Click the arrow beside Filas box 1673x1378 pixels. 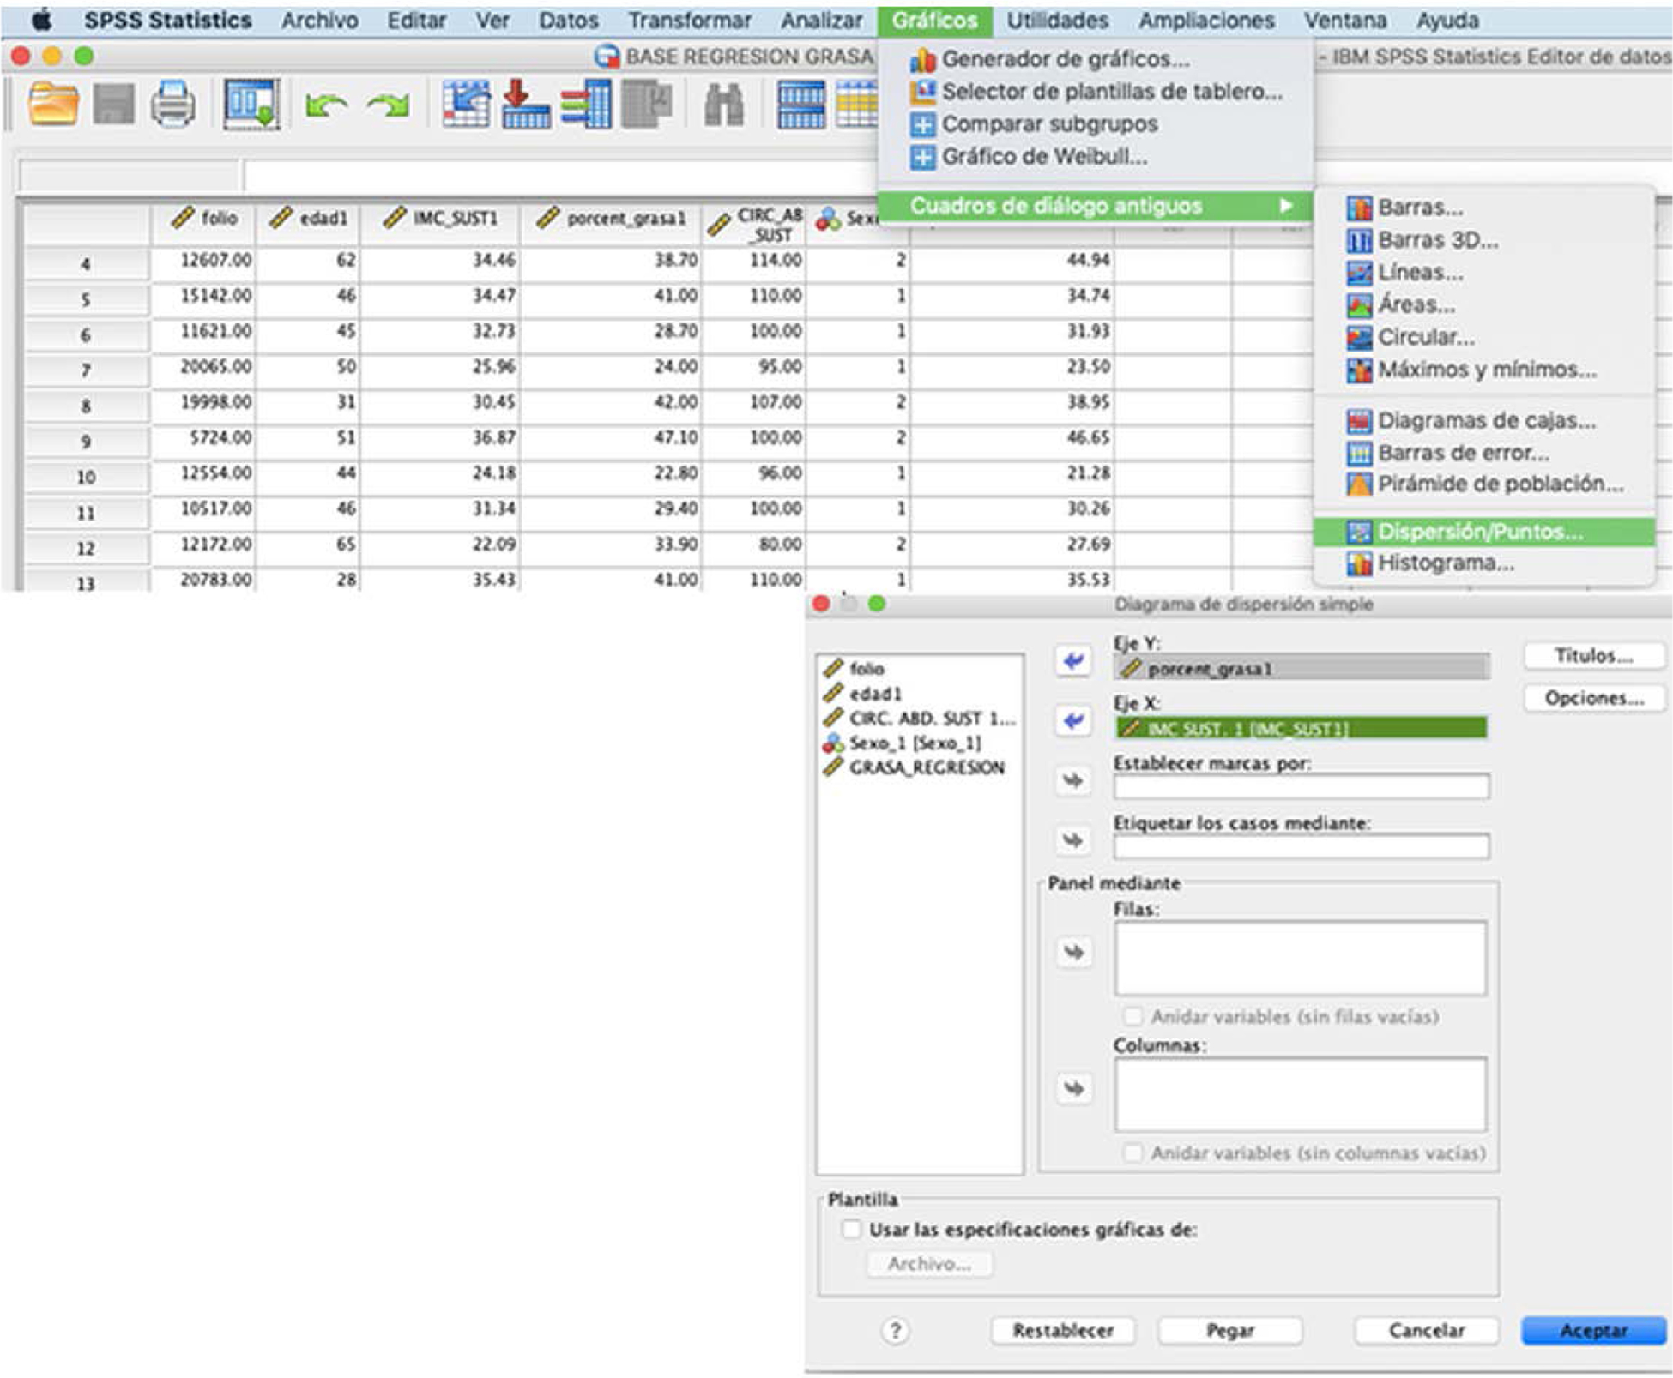(x=1072, y=952)
